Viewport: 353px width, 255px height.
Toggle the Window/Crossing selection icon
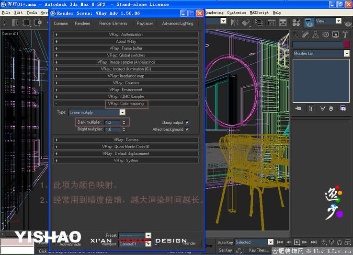pos(37,23)
